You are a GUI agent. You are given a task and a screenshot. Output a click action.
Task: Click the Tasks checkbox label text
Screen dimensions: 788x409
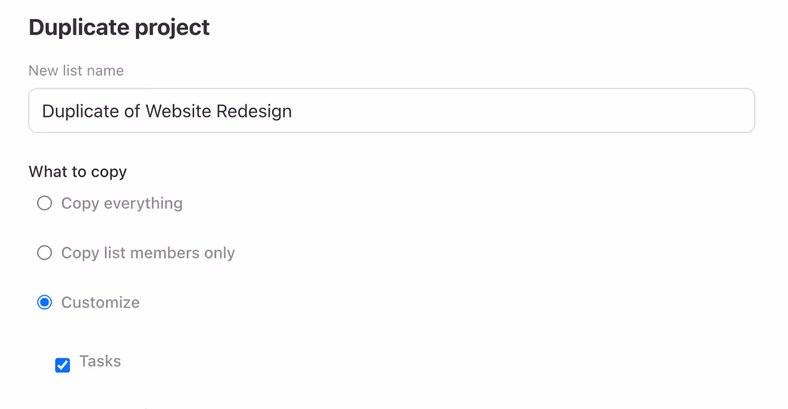tap(100, 361)
